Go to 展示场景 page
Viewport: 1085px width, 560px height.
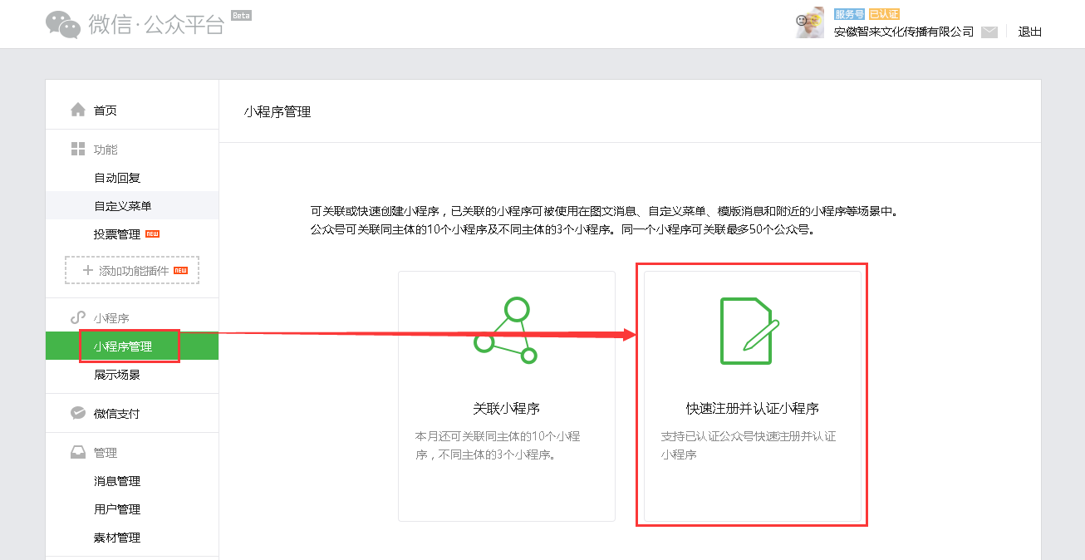click(x=117, y=375)
